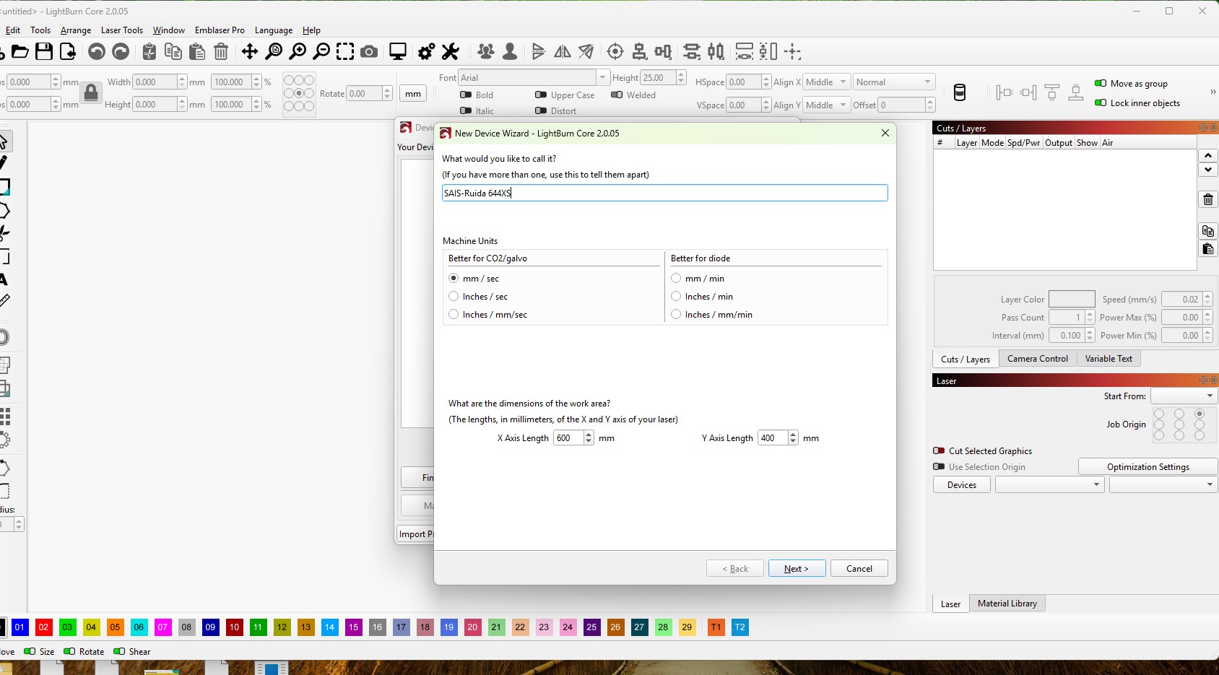This screenshot has width=1219, height=675.
Task: Open the Tools menu
Action: pos(40,30)
